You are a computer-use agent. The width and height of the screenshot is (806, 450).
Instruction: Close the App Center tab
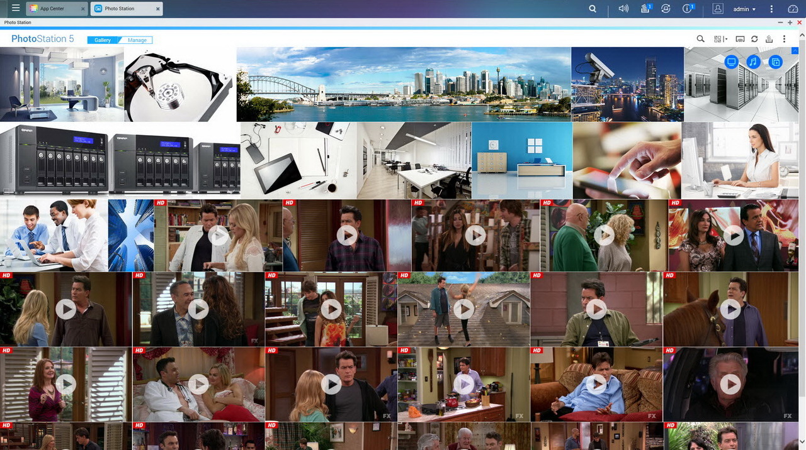tap(82, 9)
